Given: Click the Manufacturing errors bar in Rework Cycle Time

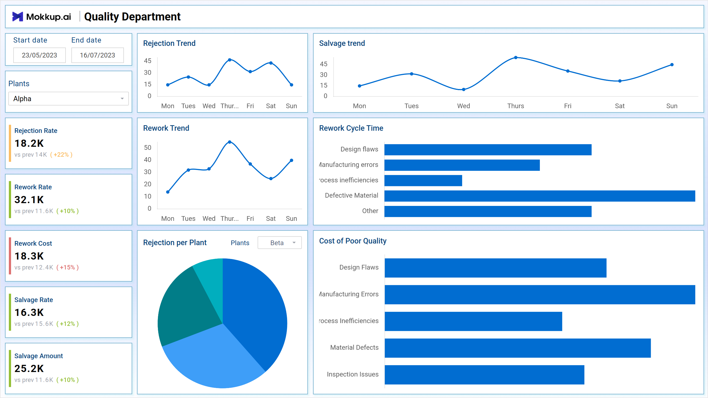Looking at the screenshot, I should 462,165.
